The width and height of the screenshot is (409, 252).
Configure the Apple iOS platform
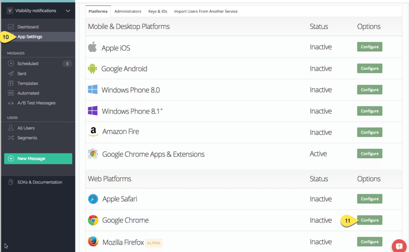pyautogui.click(x=369, y=47)
